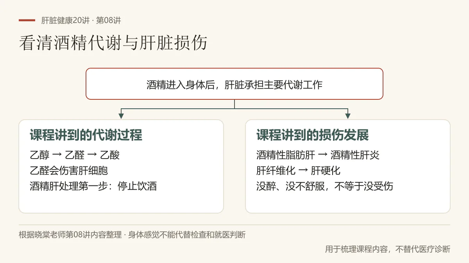Viewport: 469px width, 263px height.
Task: Click the footer note 根据晓棠老师第08讲内容整理
Action: coord(70,235)
